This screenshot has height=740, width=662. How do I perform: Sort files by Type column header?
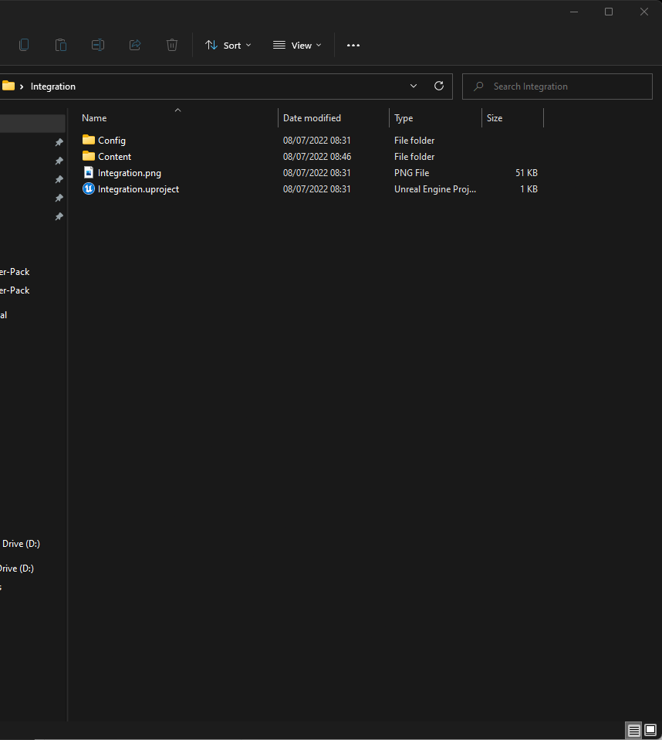pos(404,118)
